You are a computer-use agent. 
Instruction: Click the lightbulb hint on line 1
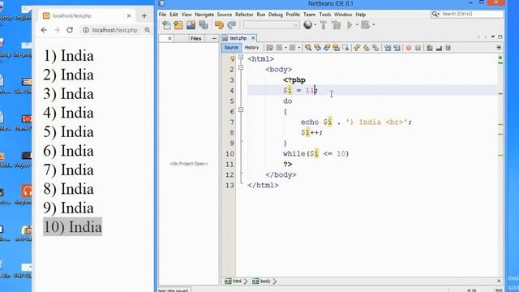click(x=233, y=59)
